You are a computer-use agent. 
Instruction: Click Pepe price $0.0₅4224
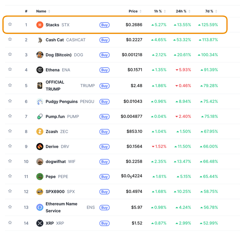click(x=132, y=176)
